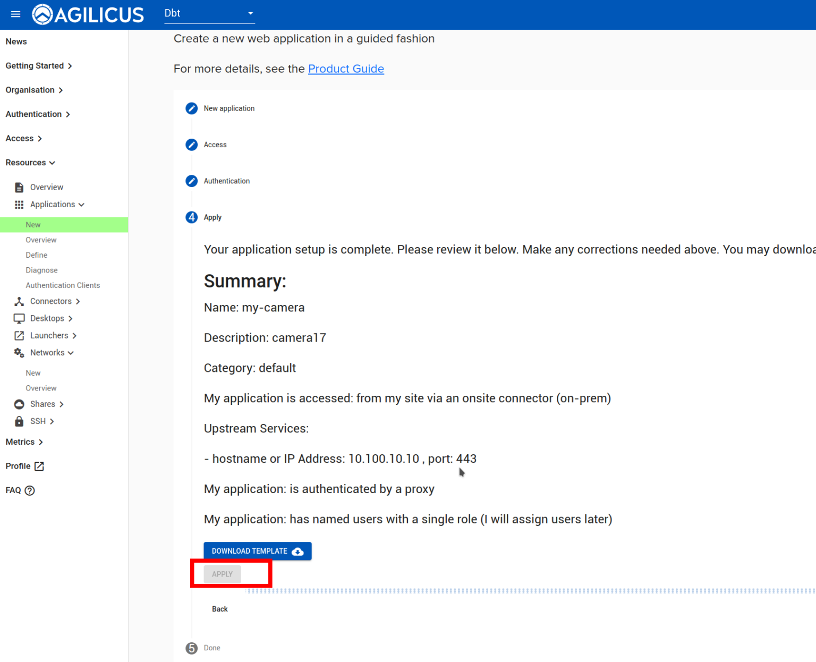Click the Overview document icon under Resources
The image size is (816, 662).
[19, 187]
